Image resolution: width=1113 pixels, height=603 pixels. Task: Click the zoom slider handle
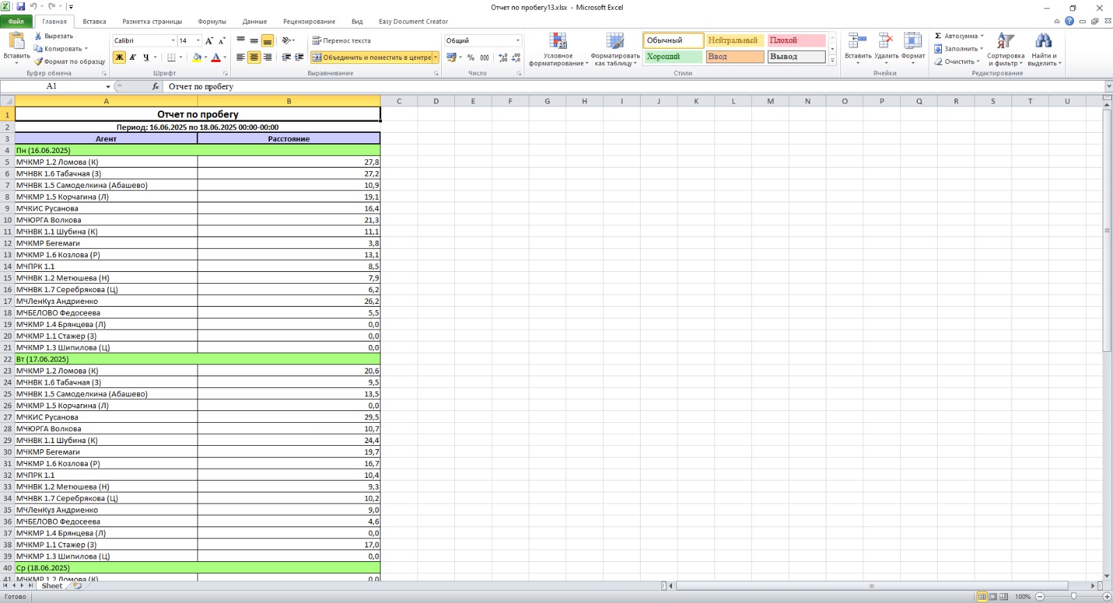click(1073, 596)
